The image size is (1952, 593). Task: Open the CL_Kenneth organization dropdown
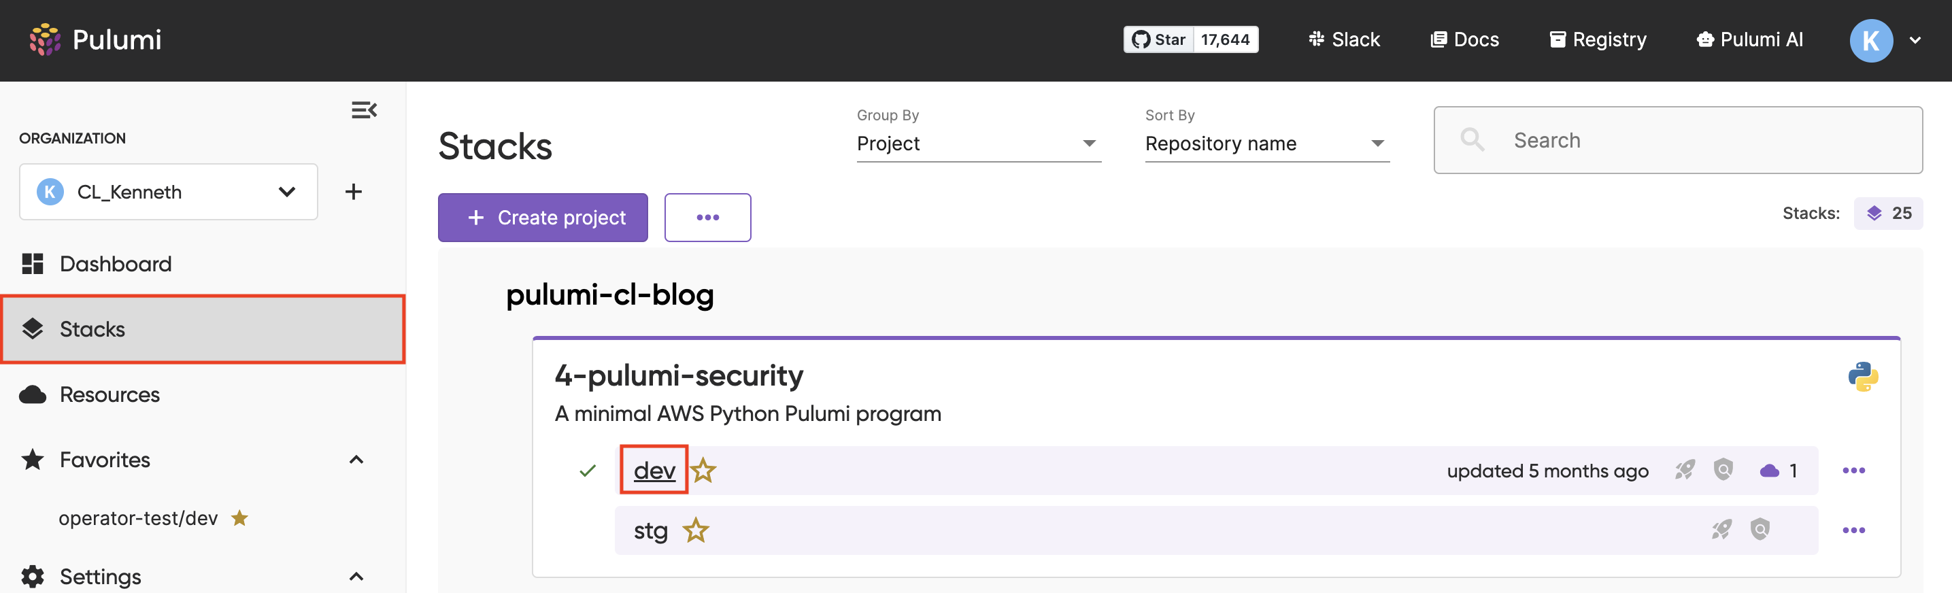click(x=168, y=192)
